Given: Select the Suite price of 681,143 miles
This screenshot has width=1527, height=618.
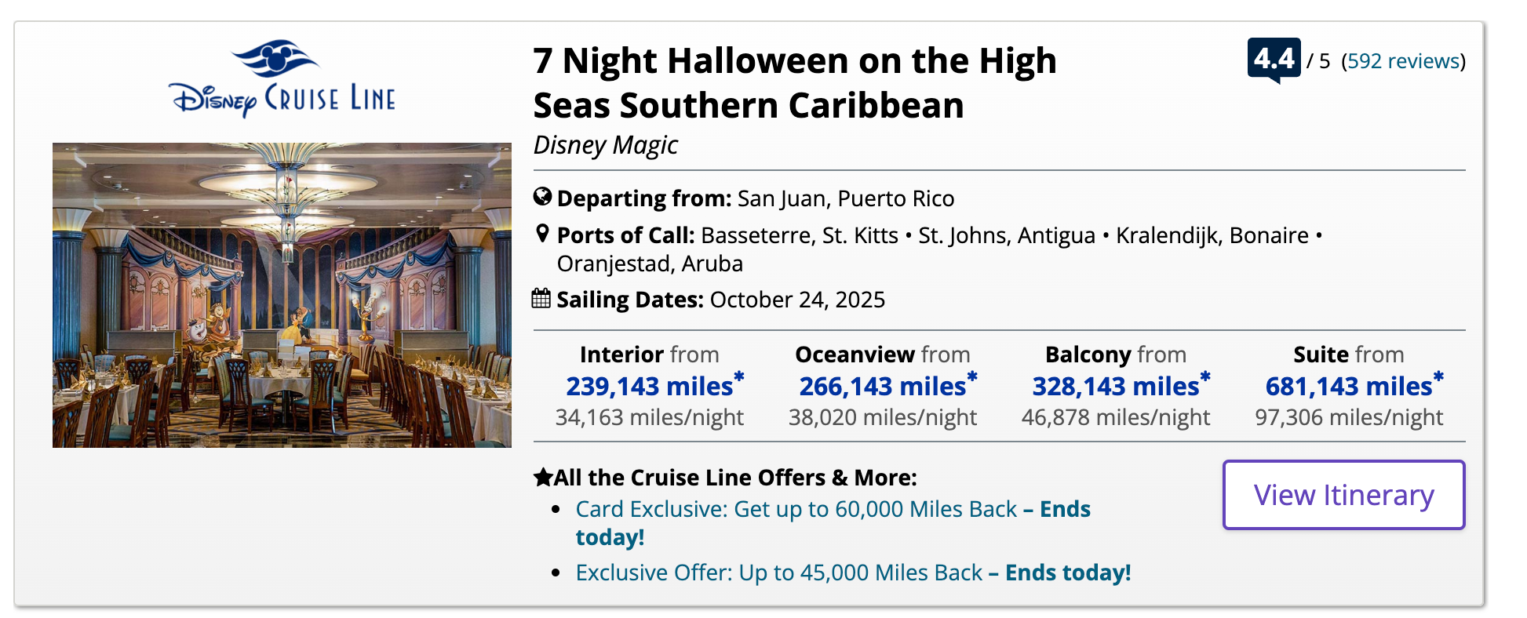Looking at the screenshot, I should coord(1348,387).
